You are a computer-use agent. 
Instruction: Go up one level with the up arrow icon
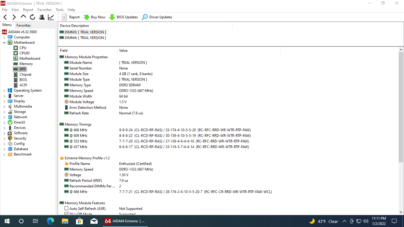coord(23,17)
